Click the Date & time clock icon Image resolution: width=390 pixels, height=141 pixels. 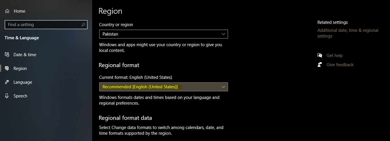(x=7, y=55)
